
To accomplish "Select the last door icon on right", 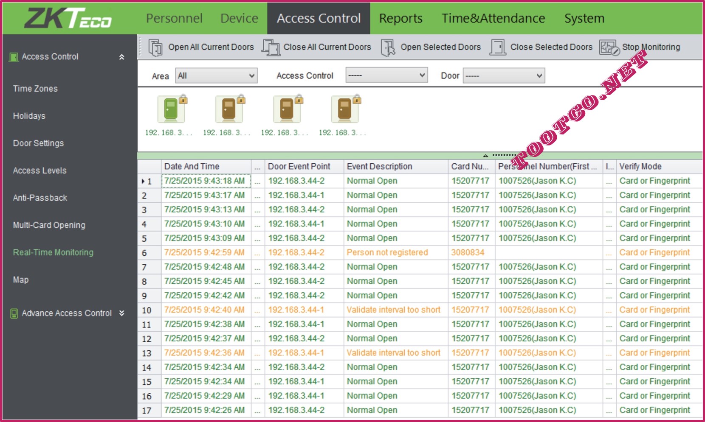I will coord(345,109).
